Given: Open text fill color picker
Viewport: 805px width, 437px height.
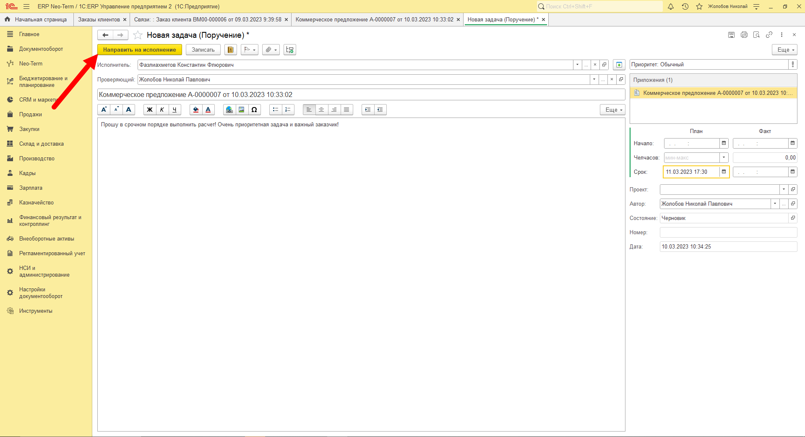Looking at the screenshot, I should (x=196, y=110).
